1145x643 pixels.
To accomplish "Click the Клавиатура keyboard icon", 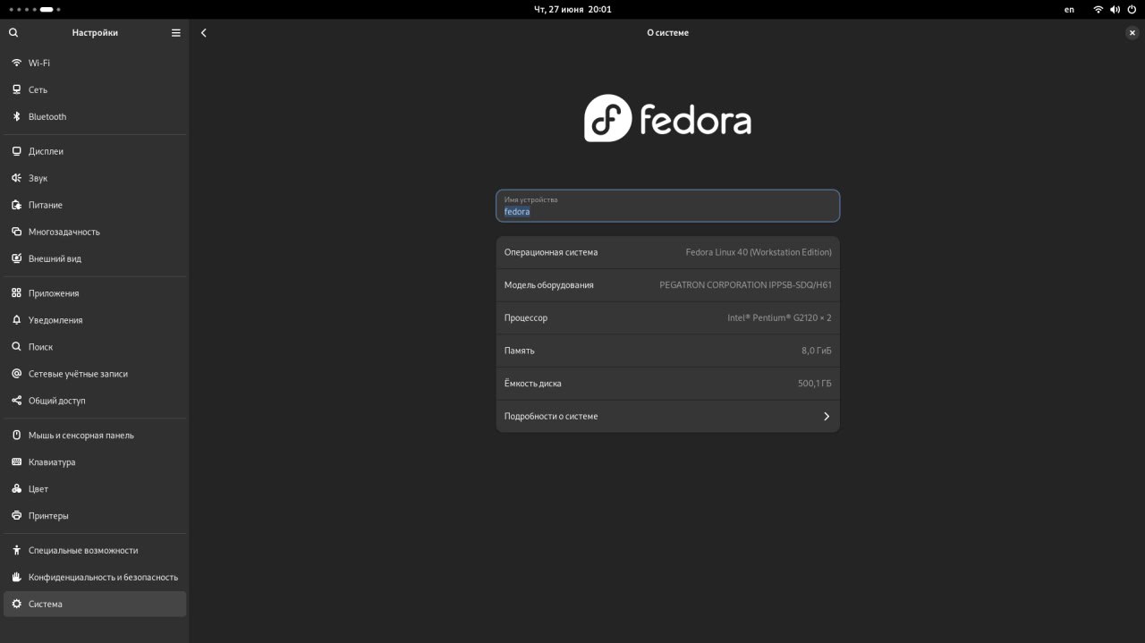I will point(16,462).
